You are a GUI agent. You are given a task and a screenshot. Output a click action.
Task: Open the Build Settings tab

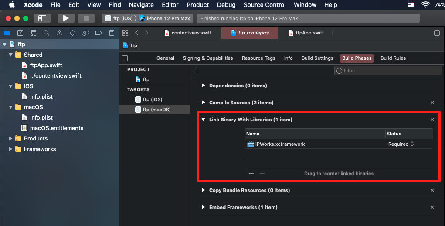click(317, 58)
